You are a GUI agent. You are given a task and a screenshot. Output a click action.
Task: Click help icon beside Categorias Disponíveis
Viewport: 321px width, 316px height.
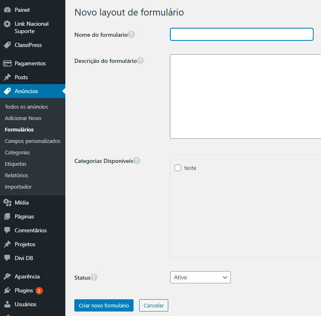[x=137, y=161]
